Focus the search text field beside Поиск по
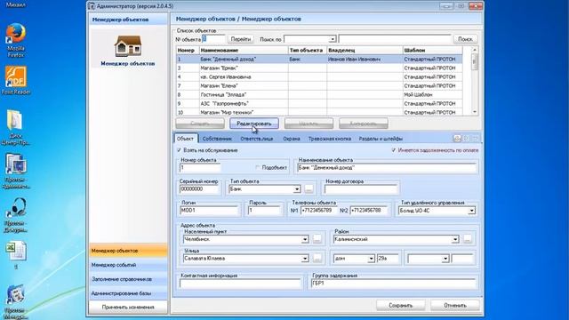 pyautogui.click(x=395, y=39)
